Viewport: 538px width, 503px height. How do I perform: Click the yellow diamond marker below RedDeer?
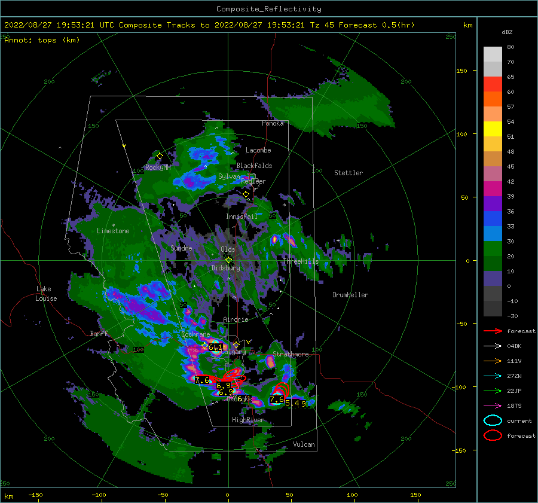(246, 194)
